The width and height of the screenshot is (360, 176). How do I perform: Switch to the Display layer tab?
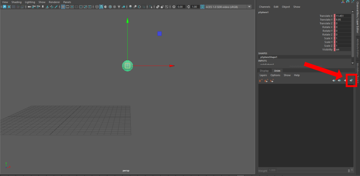point(264,71)
